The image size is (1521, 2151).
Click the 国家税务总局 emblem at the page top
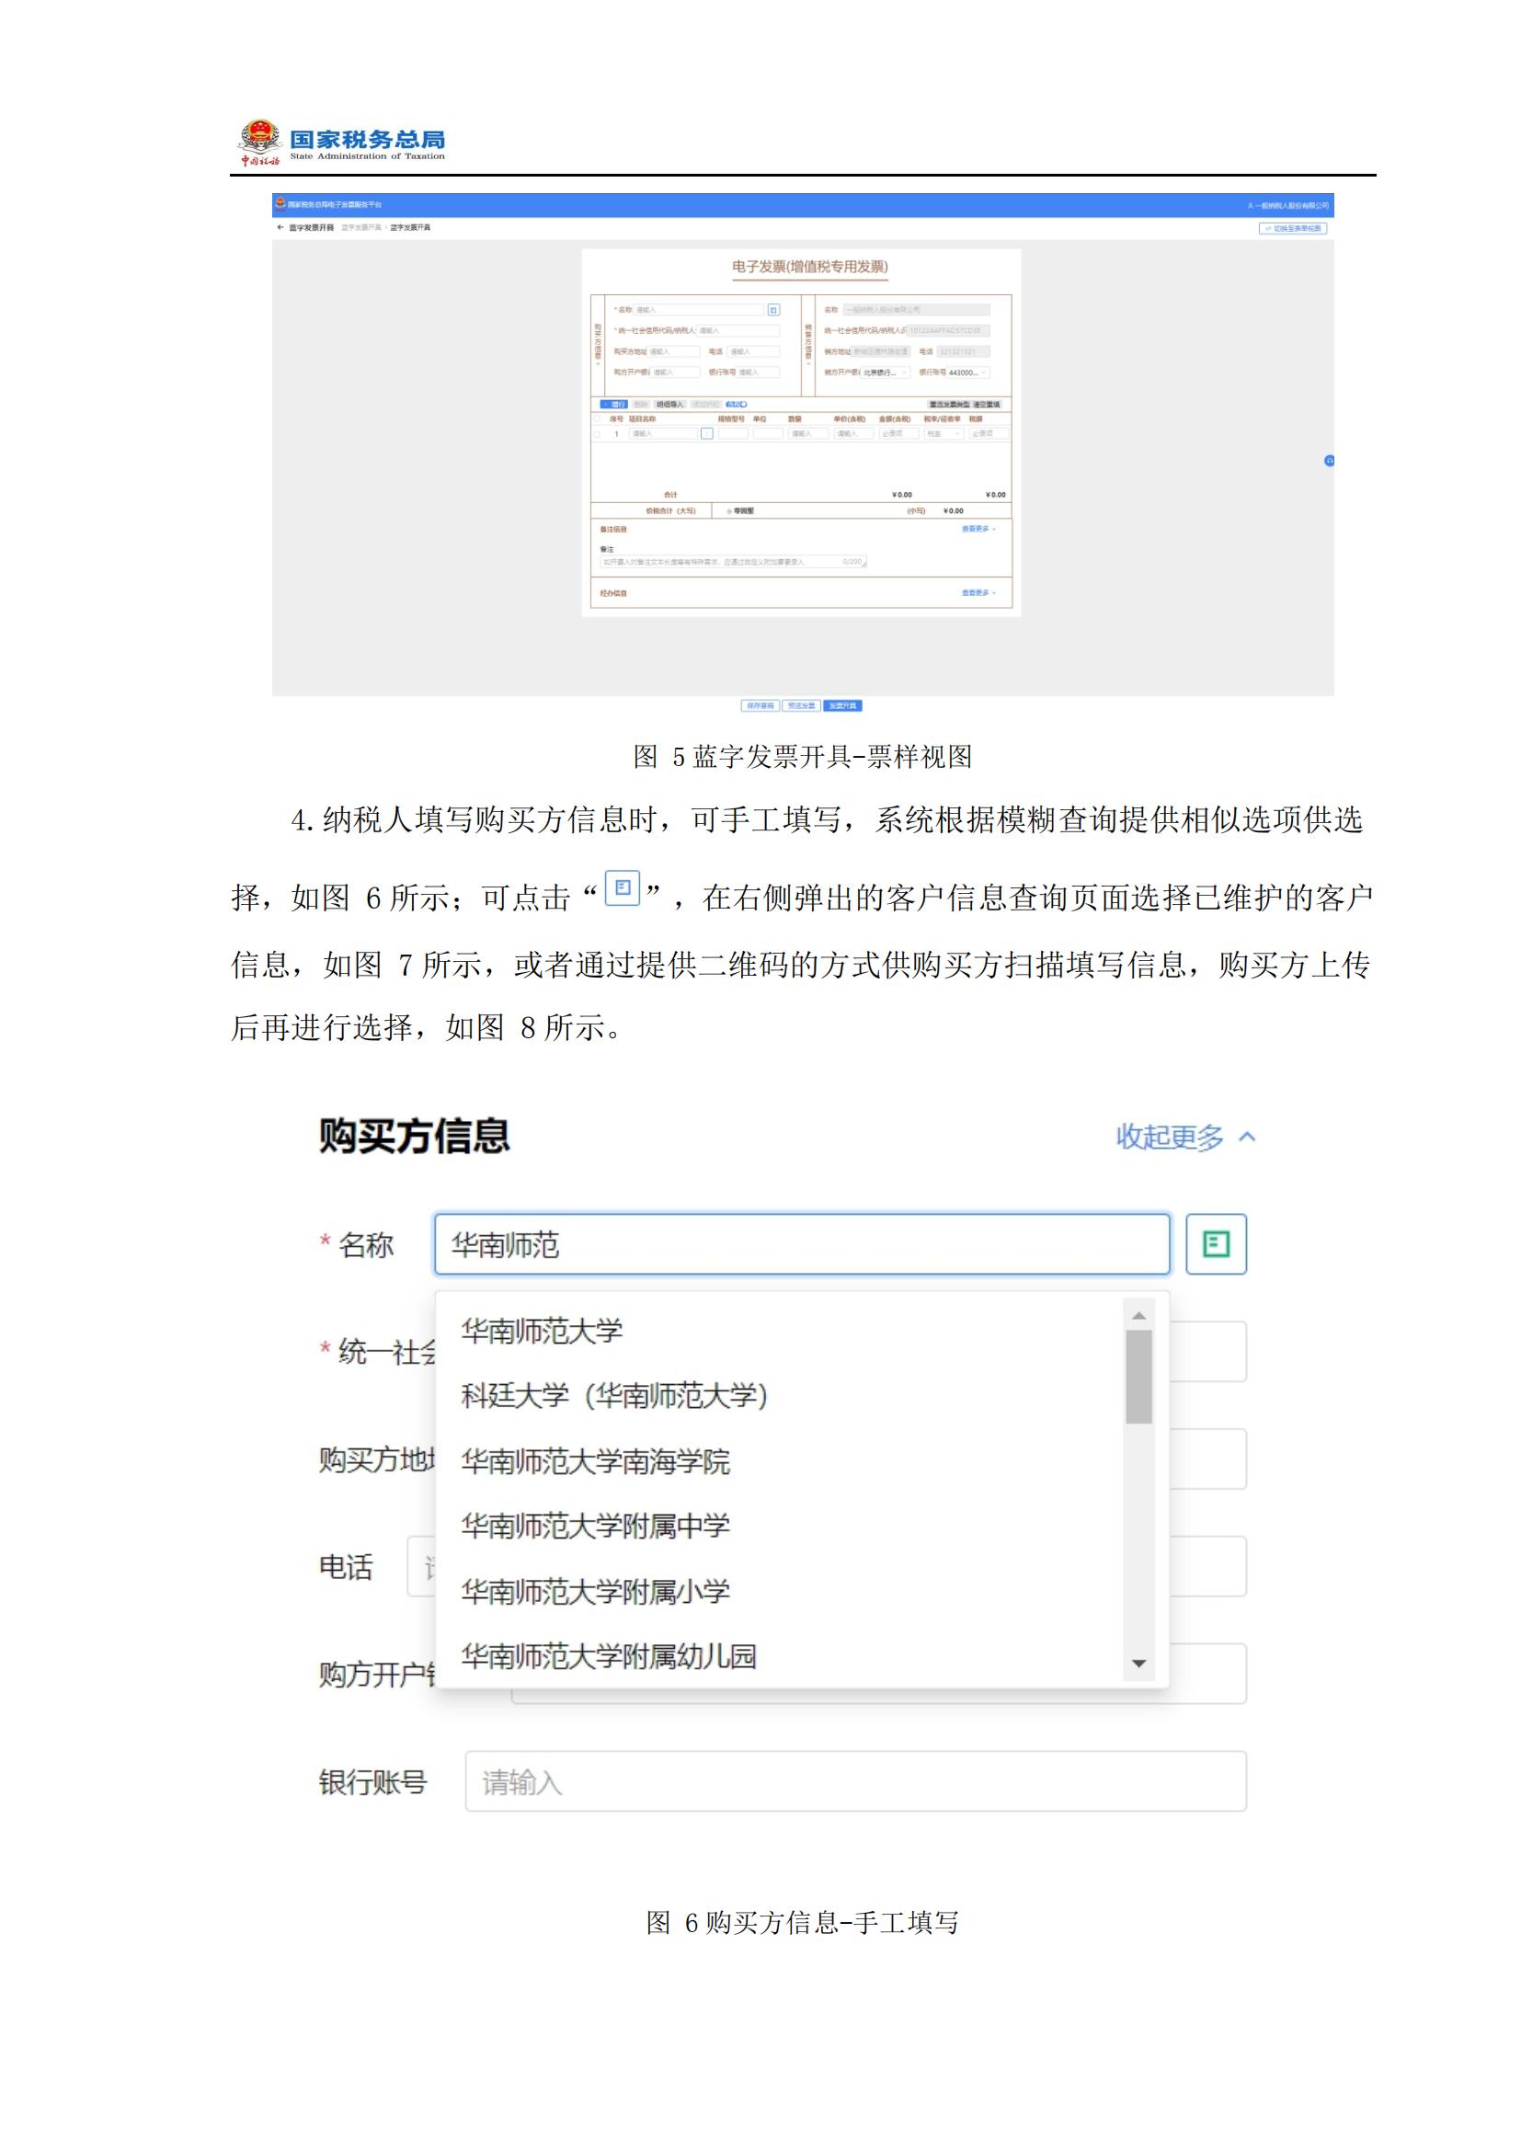pos(260,139)
